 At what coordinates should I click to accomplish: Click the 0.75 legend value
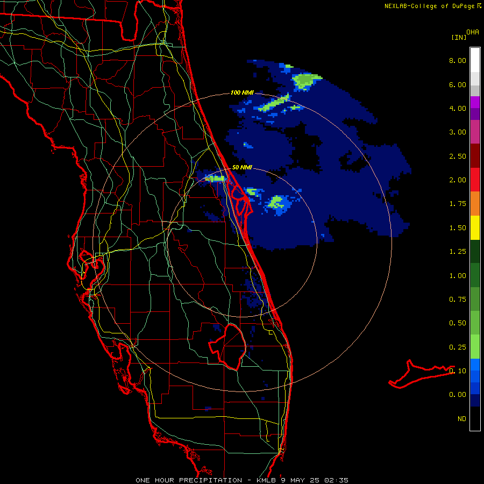(458, 300)
